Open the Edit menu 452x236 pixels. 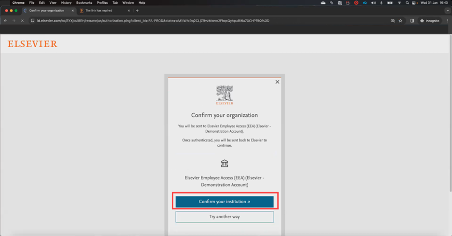pos(42,2)
